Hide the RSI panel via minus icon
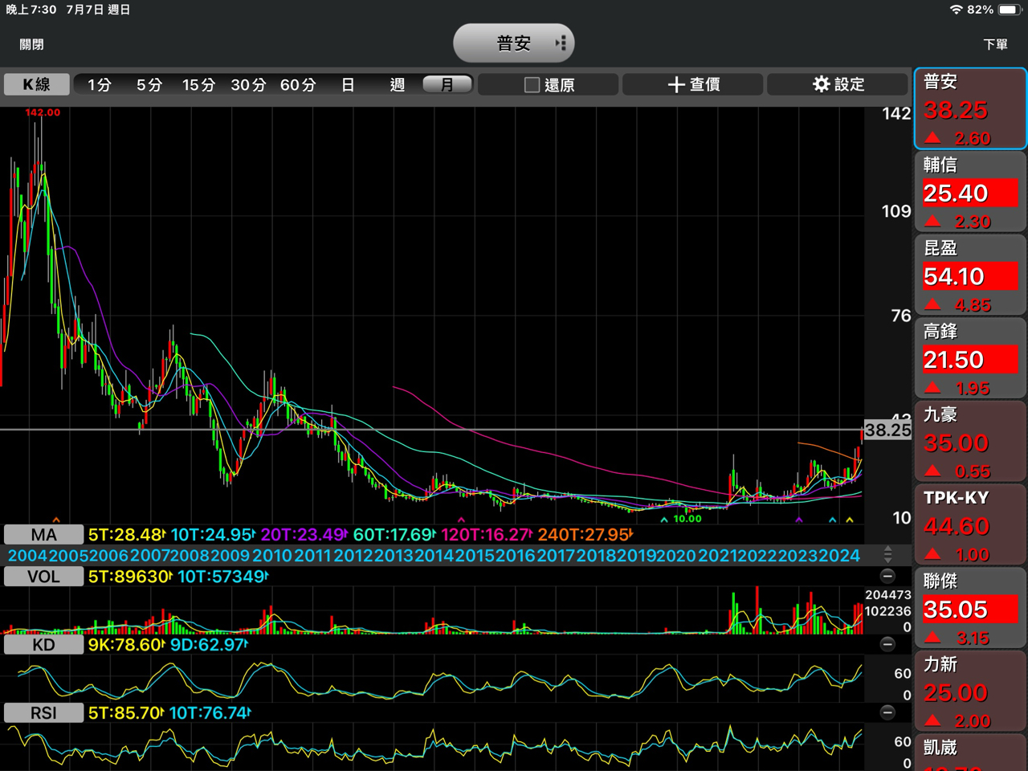Screen dimensions: 1028x771 pyautogui.click(x=887, y=712)
